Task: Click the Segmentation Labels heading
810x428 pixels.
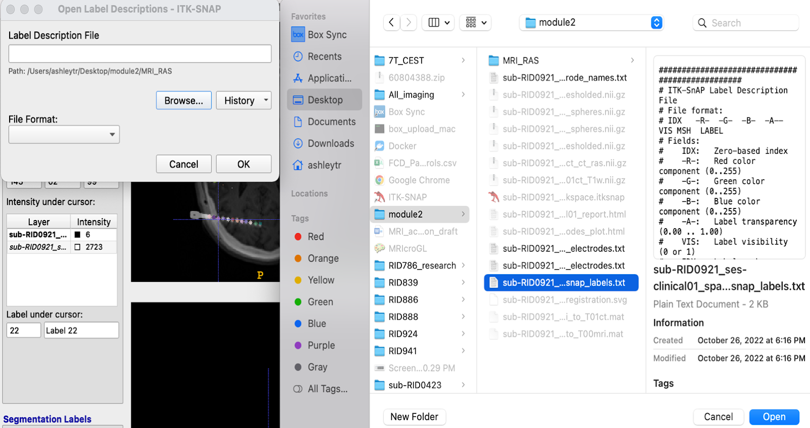Action: pyautogui.click(x=47, y=419)
